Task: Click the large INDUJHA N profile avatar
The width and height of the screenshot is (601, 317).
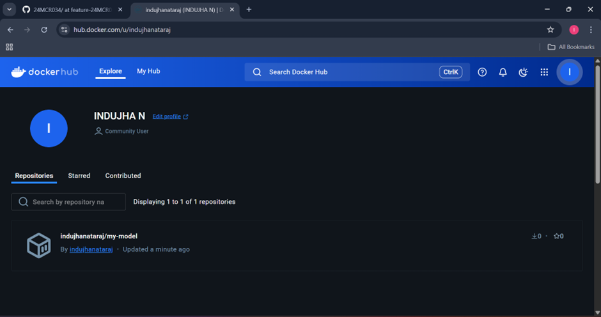Action: click(49, 128)
